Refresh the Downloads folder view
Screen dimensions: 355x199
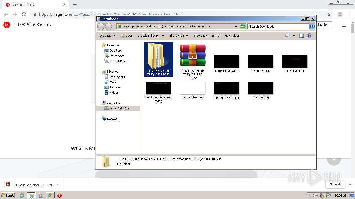(243, 27)
